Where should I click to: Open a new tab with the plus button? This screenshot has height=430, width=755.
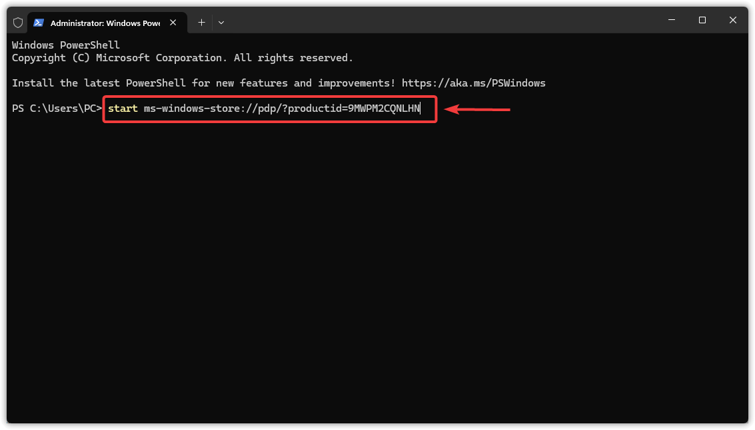(x=201, y=23)
